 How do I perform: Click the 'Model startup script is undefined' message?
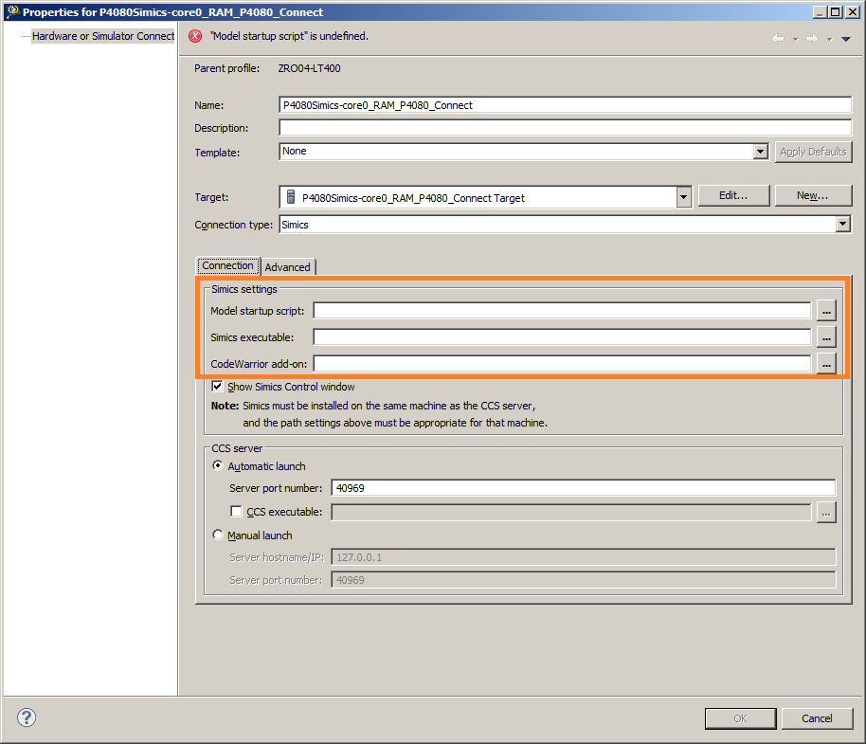289,36
